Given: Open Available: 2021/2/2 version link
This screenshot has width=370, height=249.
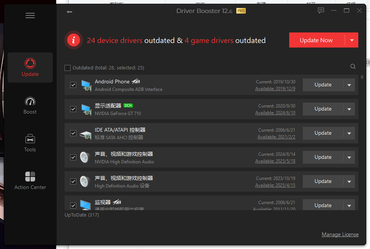Looking at the screenshot, I should (276, 137).
